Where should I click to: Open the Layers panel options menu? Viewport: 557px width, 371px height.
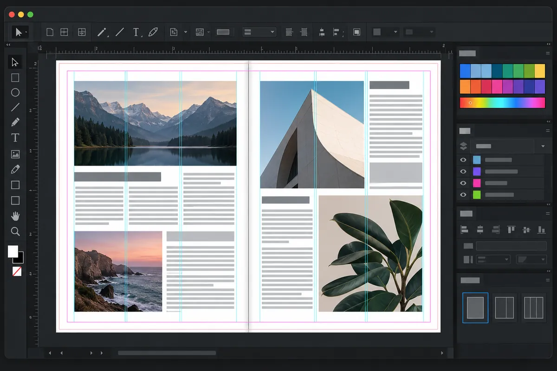547,131
